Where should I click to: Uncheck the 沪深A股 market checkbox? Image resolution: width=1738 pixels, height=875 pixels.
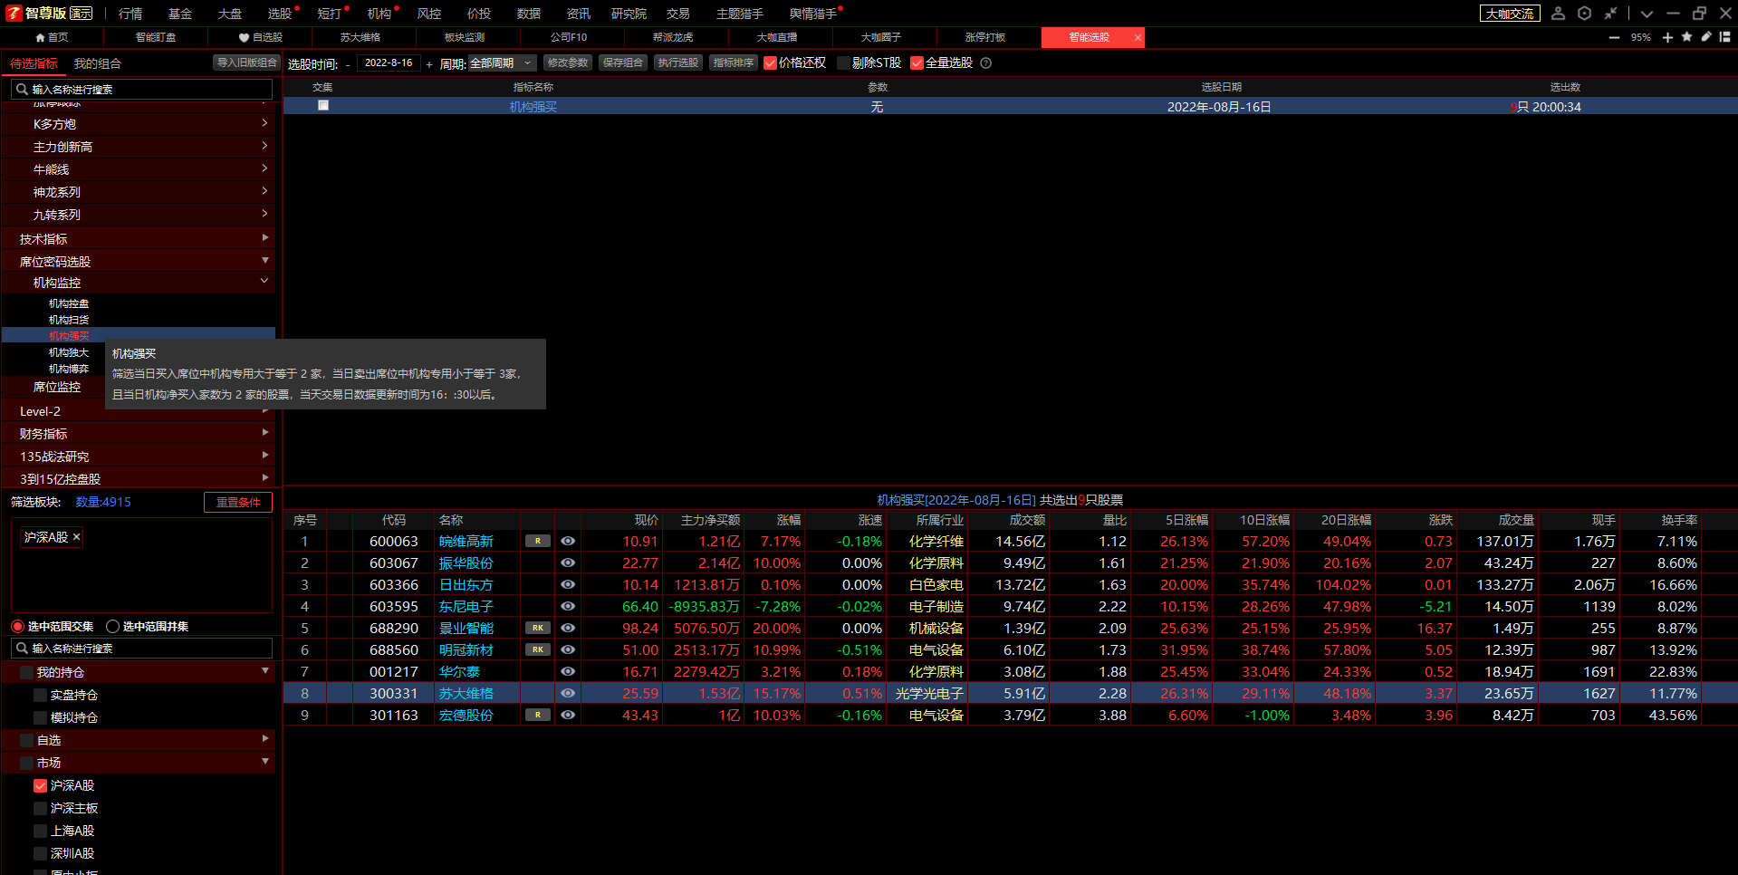(x=40, y=786)
